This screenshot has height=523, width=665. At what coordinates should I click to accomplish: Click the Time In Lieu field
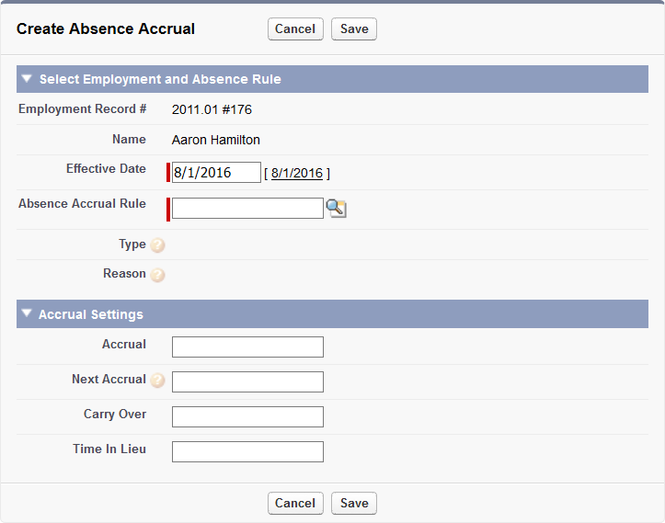pyautogui.click(x=247, y=451)
